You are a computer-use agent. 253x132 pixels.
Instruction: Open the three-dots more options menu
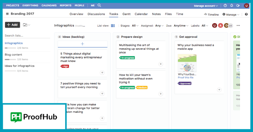238,26
